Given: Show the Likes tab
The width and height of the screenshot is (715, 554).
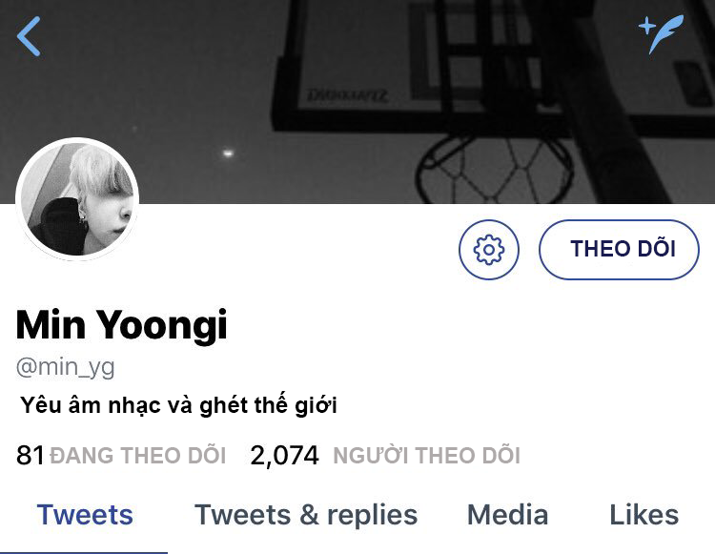Looking at the screenshot, I should point(643,515).
